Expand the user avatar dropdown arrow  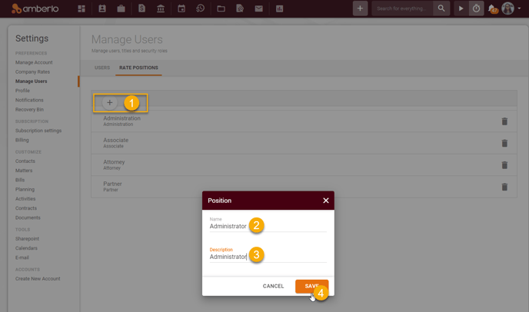coord(519,8)
